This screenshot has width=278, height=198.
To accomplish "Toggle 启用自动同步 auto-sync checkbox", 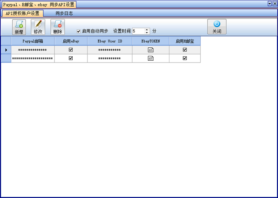I will coord(79,31).
